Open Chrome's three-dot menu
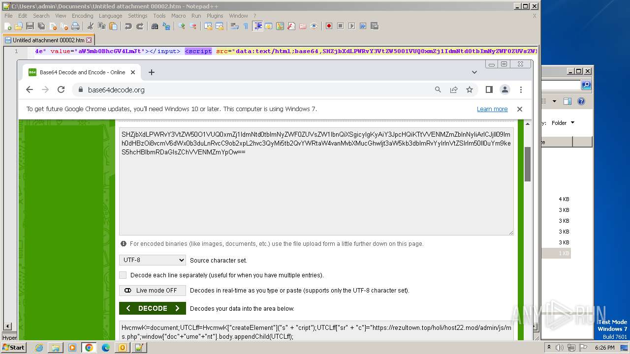 tap(521, 89)
